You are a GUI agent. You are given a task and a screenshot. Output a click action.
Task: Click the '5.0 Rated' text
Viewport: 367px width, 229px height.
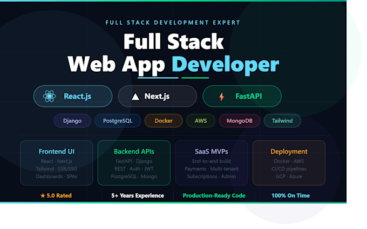point(59,196)
